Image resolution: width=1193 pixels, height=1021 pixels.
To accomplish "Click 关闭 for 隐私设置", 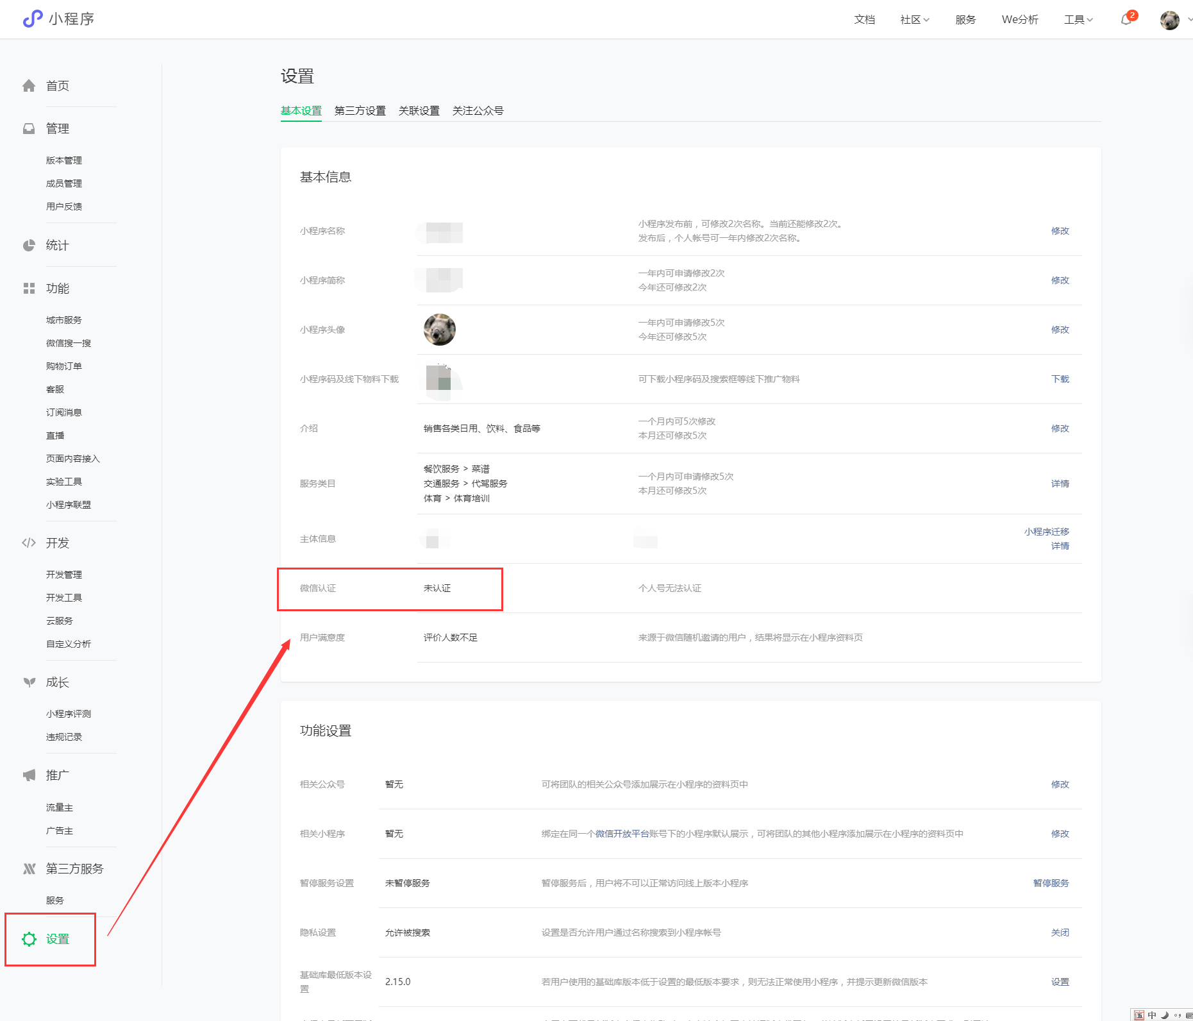I will pyautogui.click(x=1060, y=932).
